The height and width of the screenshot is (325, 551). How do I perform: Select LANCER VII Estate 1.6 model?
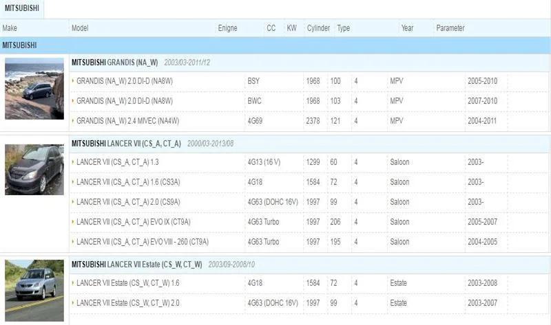(127, 283)
